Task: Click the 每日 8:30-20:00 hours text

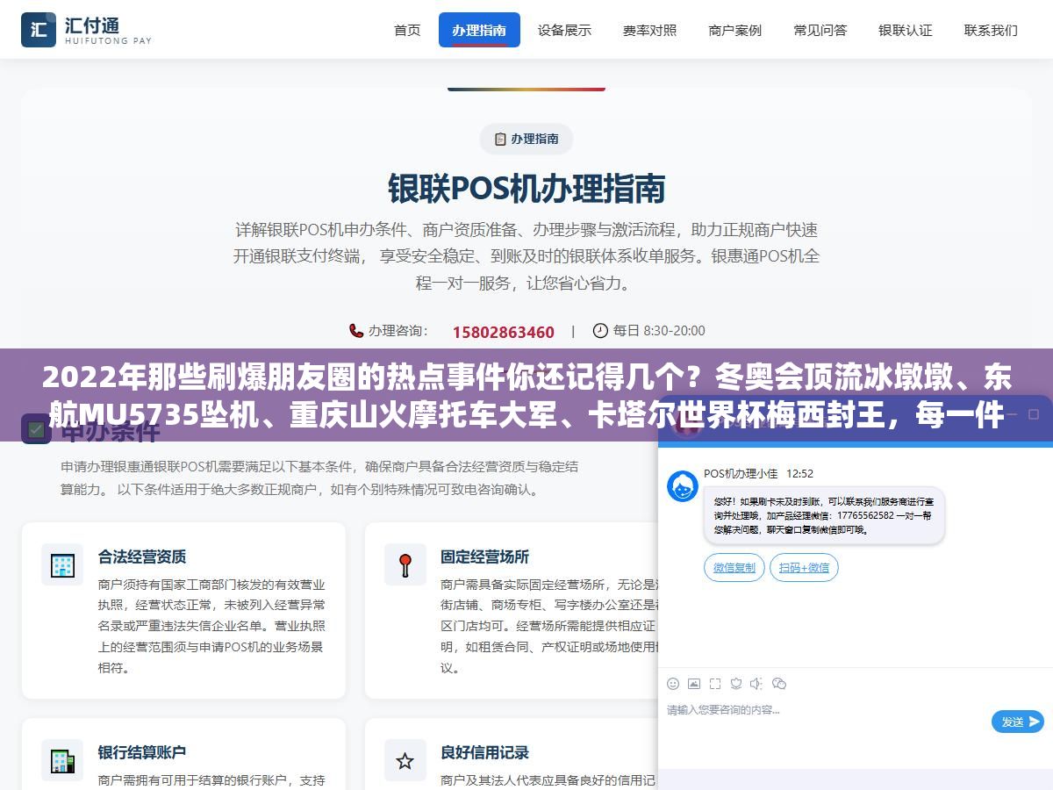Action: pyautogui.click(x=659, y=331)
